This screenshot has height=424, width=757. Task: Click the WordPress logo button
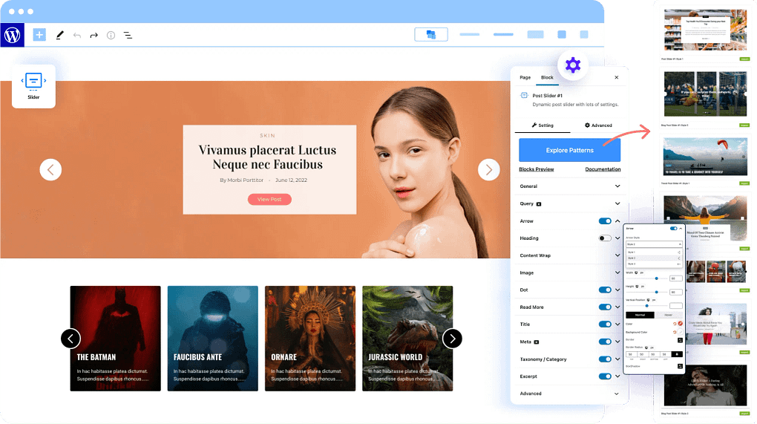click(12, 35)
